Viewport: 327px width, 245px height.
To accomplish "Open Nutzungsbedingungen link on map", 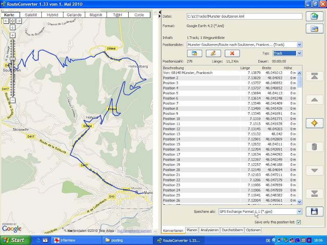I will click(134, 231).
